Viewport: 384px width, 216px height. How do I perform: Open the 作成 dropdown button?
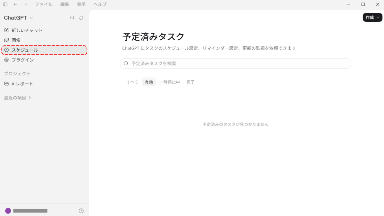[372, 17]
